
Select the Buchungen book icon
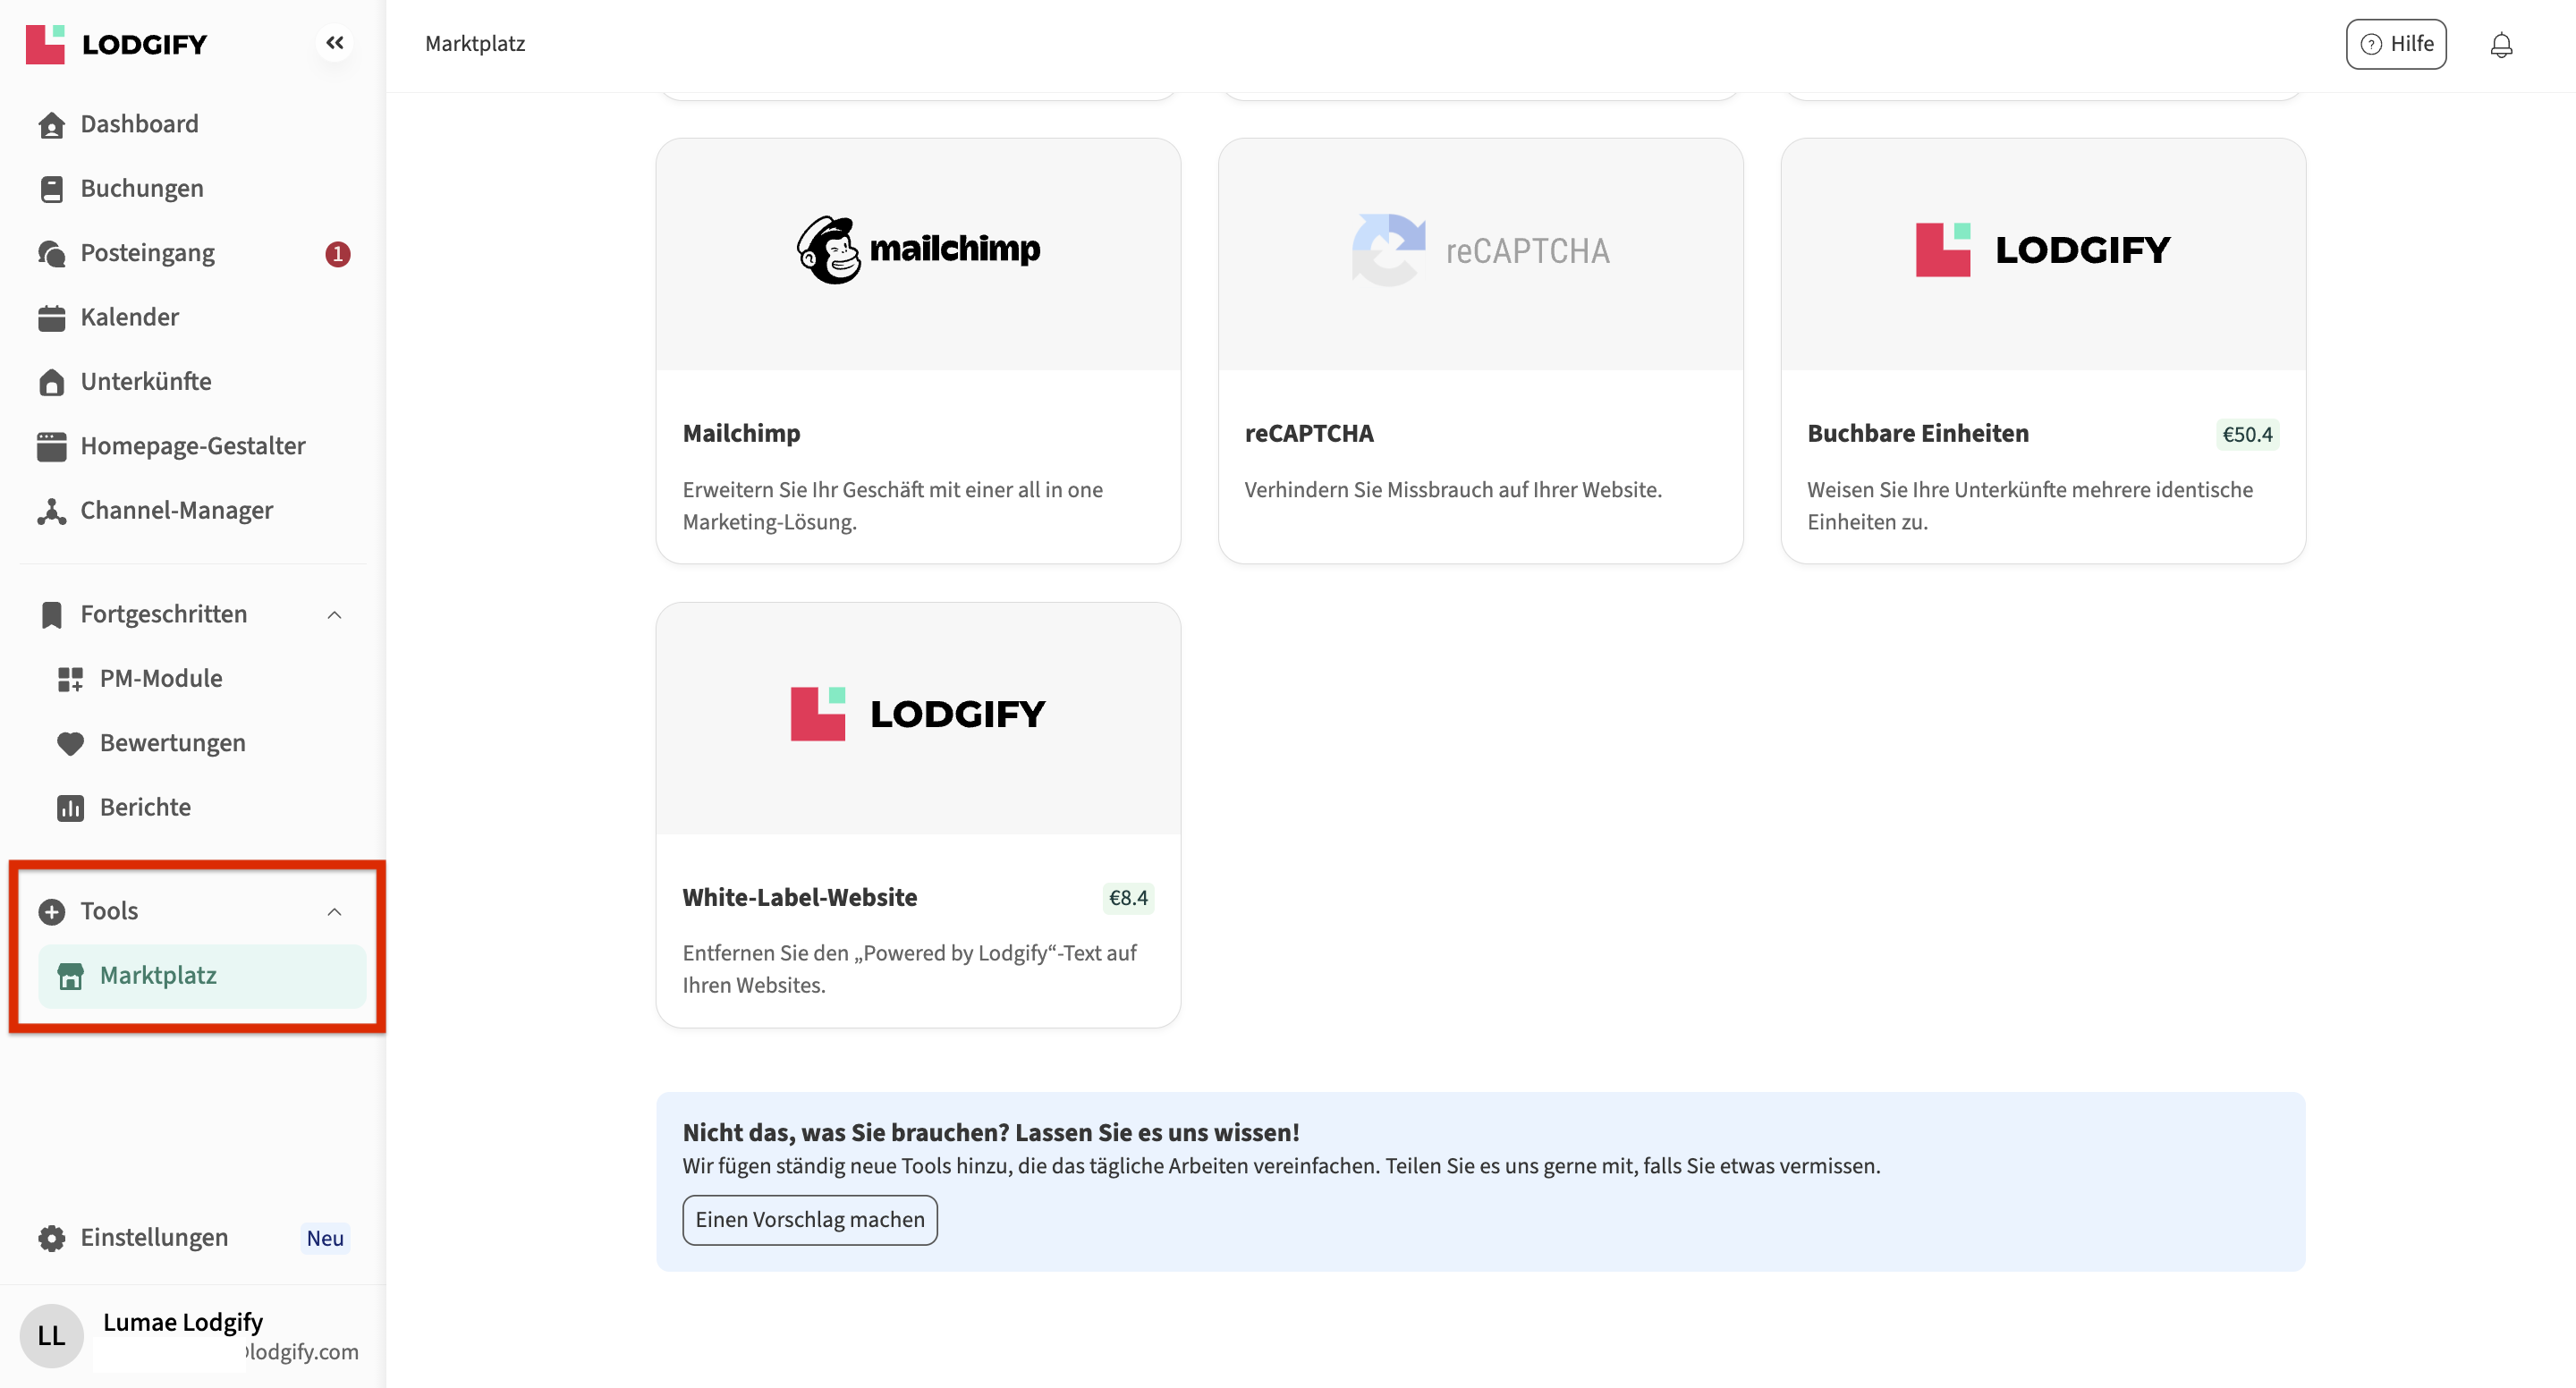(51, 188)
